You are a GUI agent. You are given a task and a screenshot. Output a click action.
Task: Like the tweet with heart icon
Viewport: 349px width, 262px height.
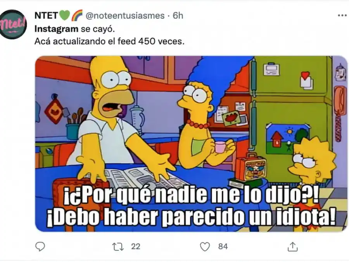pyautogui.click(x=205, y=246)
